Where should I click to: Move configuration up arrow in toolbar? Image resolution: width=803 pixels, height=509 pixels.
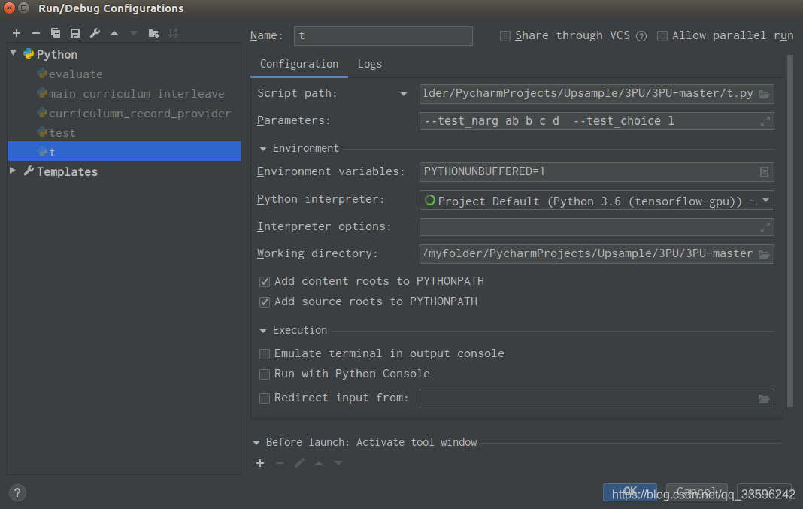tap(114, 33)
